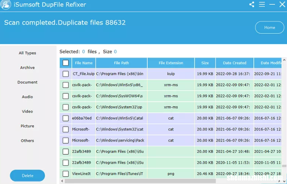Check the csvlk-pack WinSxS row checkbox
This screenshot has width=287, height=184.
(x=65, y=85)
